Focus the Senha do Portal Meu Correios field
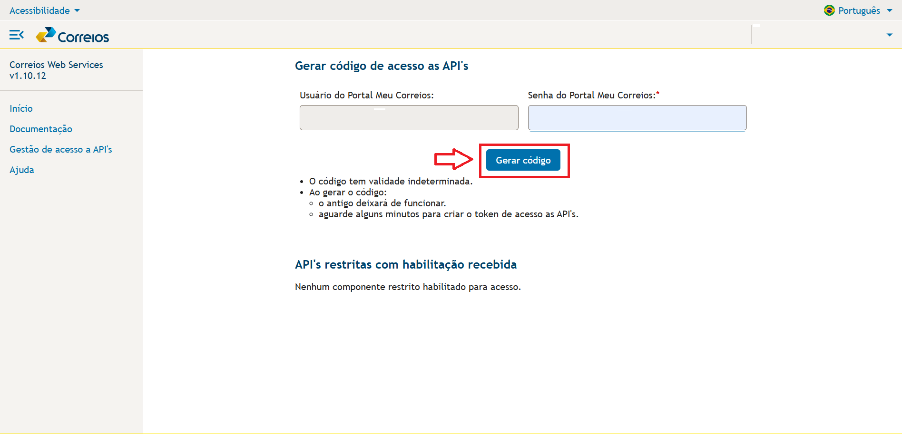The width and height of the screenshot is (902, 434). point(637,117)
